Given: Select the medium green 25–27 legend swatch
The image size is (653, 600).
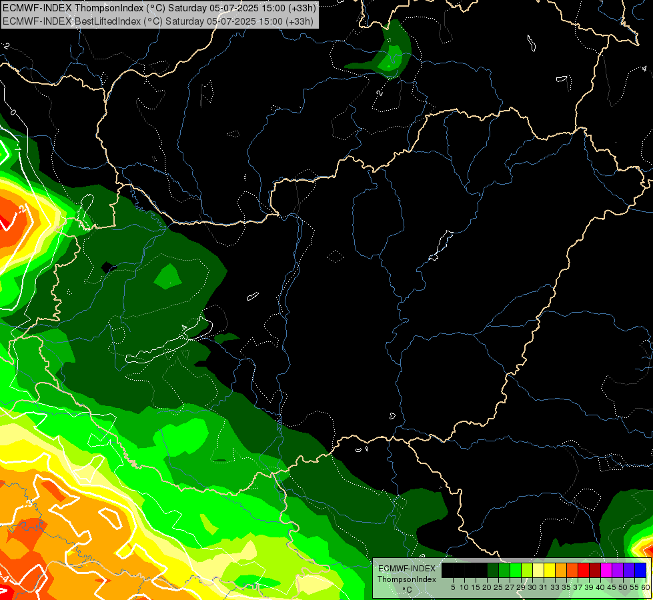Looking at the screenshot, I should (504, 570).
